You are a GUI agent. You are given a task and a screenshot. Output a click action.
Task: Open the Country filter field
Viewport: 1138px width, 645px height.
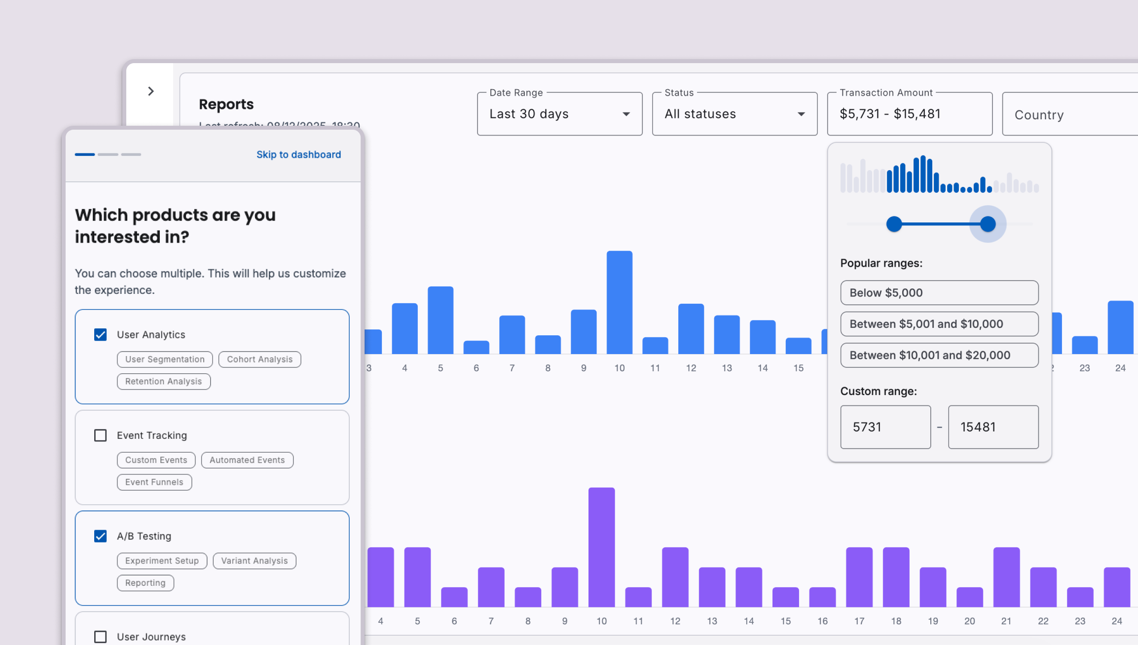[1069, 114]
